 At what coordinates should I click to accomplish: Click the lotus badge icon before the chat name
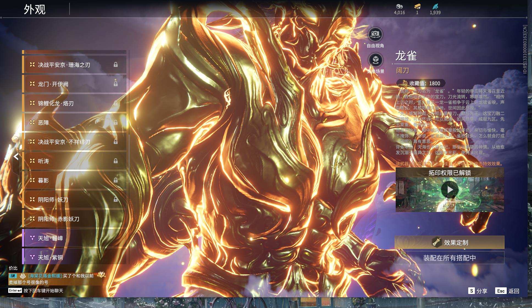click(23, 276)
